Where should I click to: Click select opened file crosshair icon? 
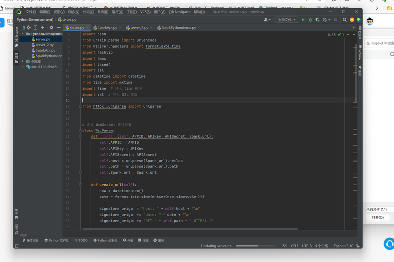(x=29, y=28)
